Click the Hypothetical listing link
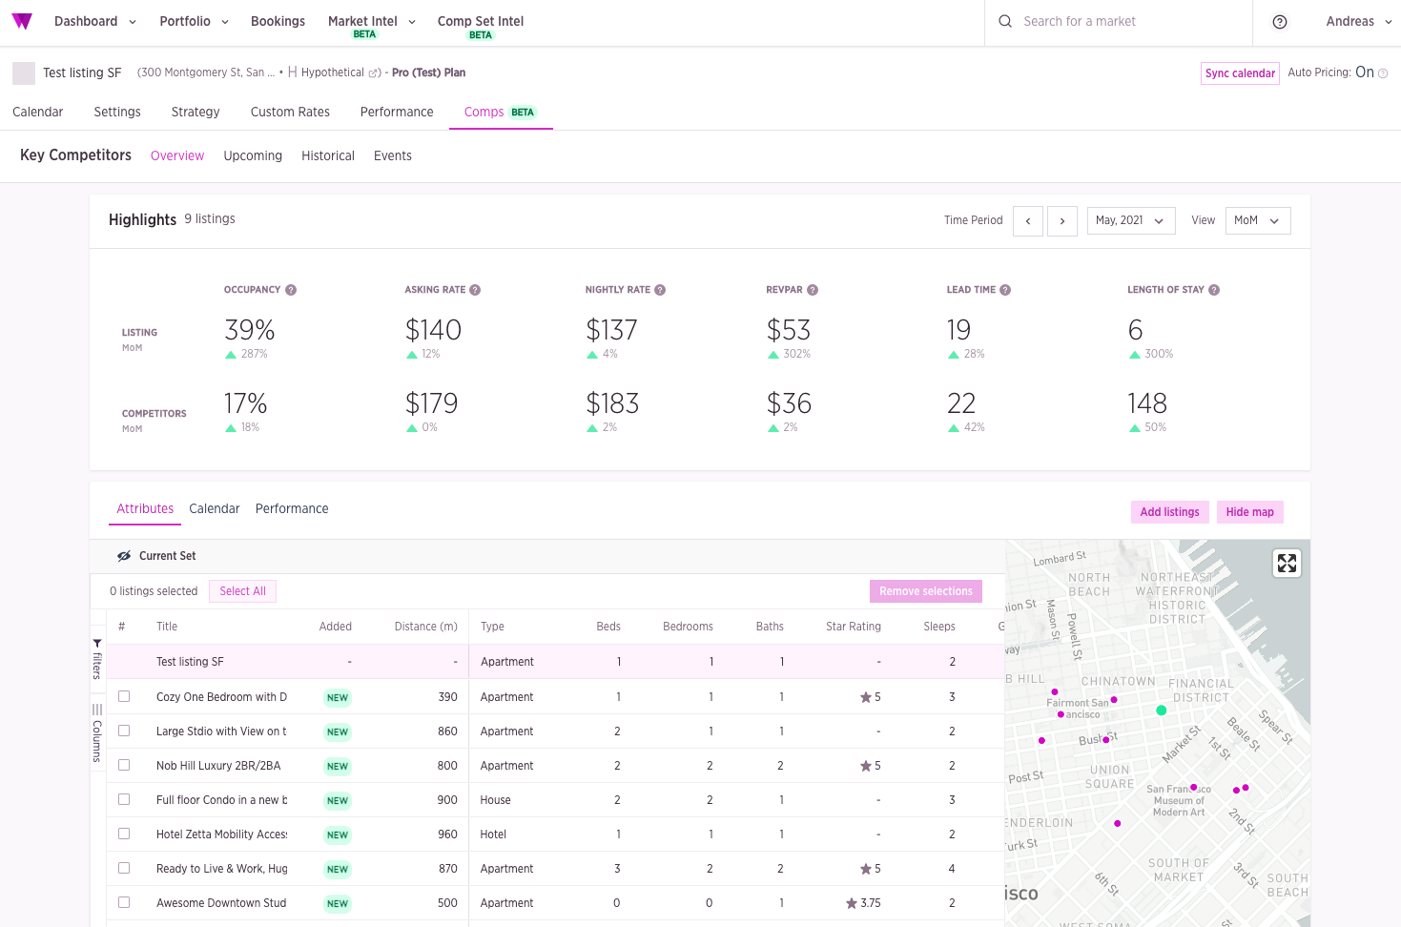 pyautogui.click(x=333, y=73)
